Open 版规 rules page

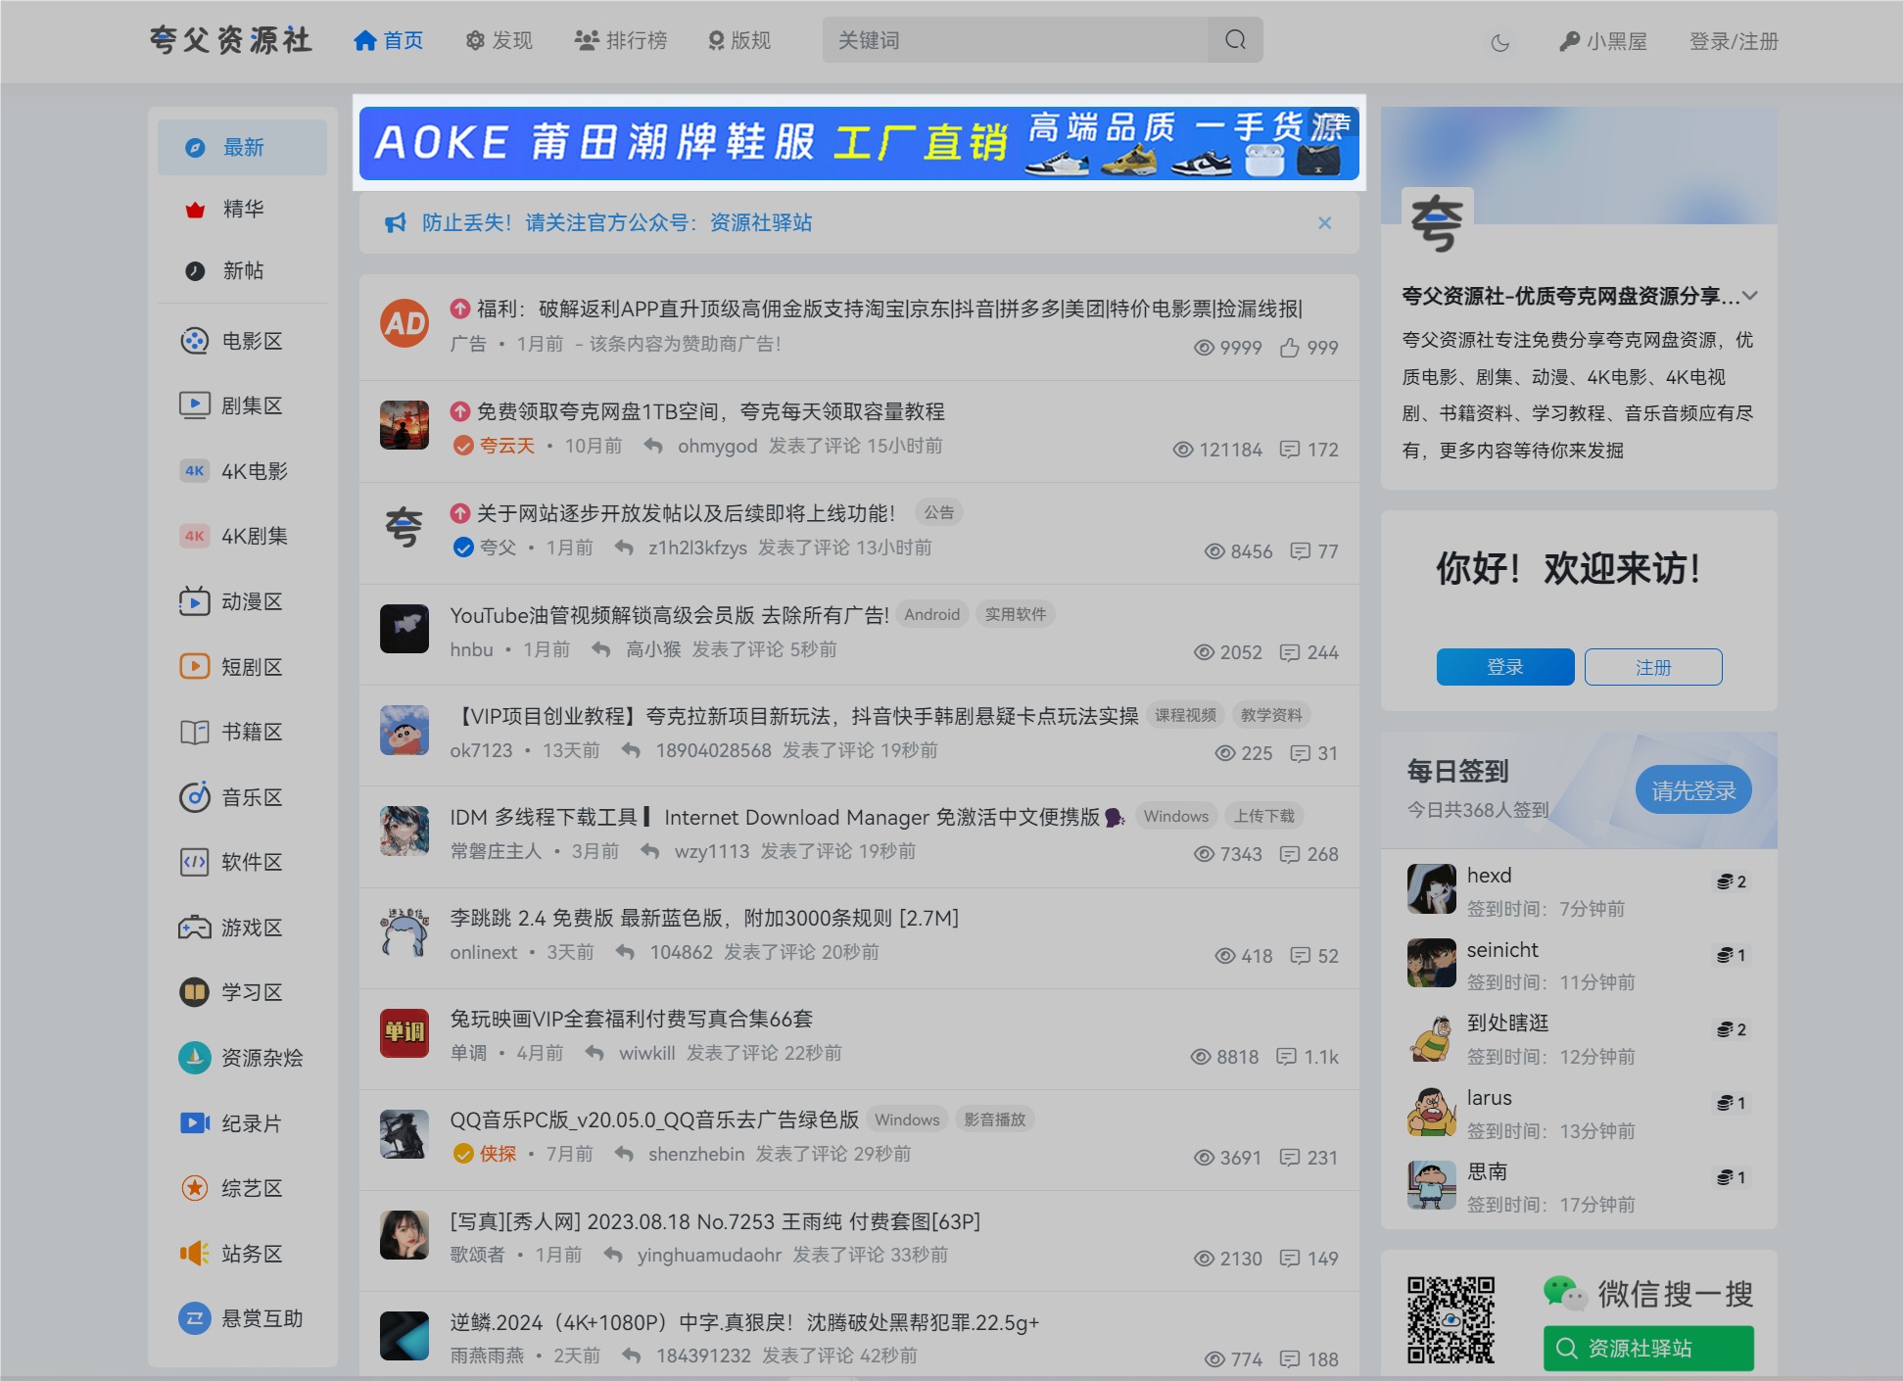click(739, 40)
